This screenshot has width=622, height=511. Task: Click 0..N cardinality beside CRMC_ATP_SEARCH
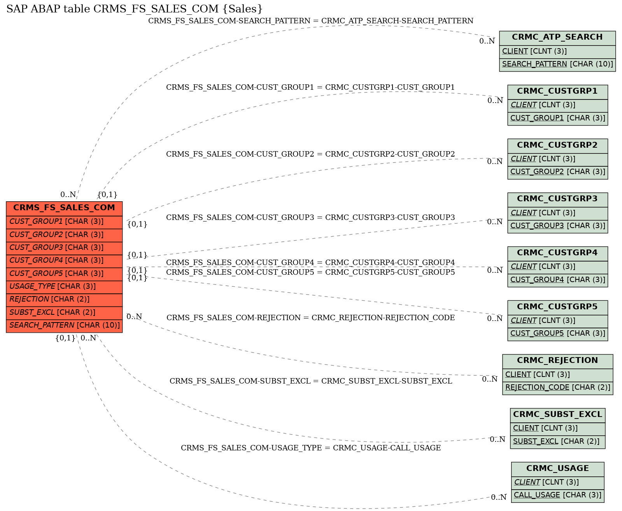487,41
